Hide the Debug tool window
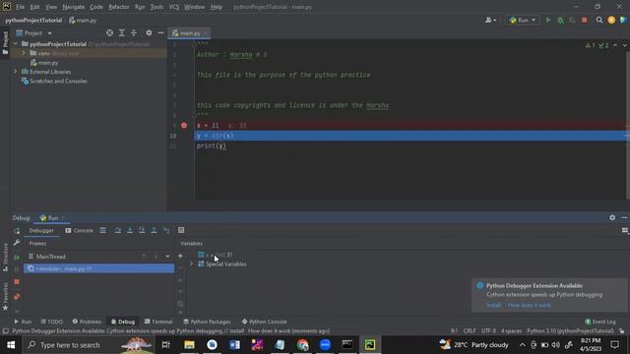 [624, 217]
